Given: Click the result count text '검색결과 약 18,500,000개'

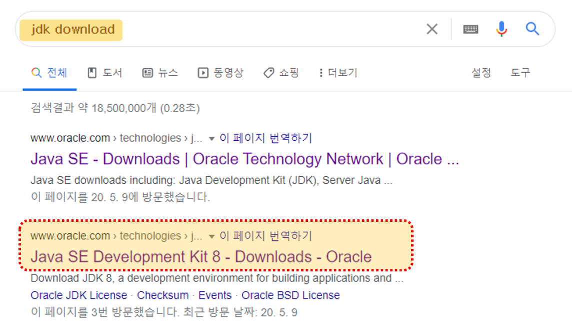Looking at the screenshot, I should click(x=93, y=108).
